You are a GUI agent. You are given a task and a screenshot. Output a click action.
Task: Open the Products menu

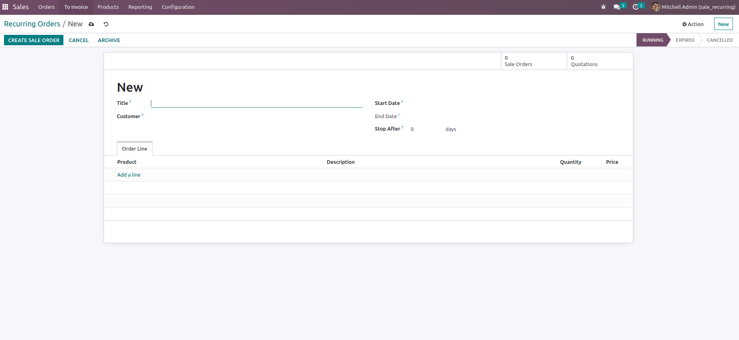click(108, 7)
